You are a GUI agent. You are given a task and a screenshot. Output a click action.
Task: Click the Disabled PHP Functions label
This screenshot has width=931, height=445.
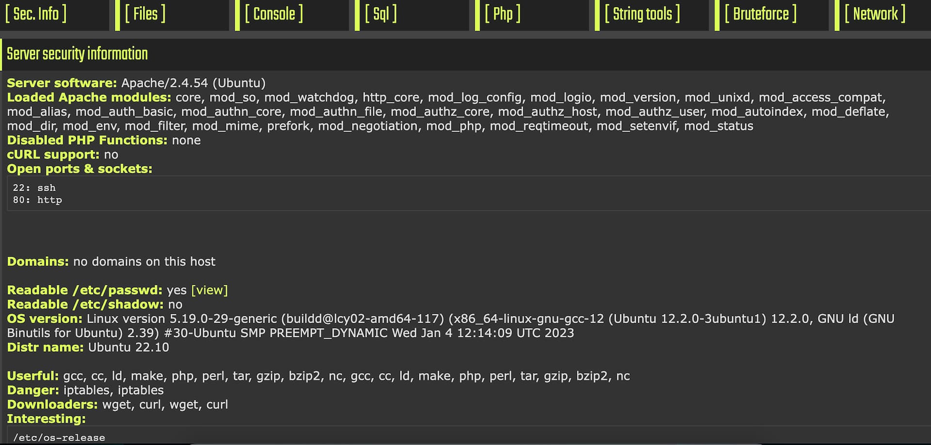point(87,140)
